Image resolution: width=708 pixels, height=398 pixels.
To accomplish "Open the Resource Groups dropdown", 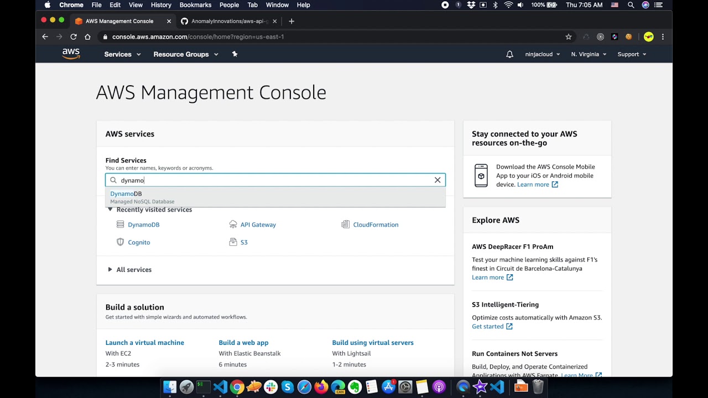I will 186,54.
